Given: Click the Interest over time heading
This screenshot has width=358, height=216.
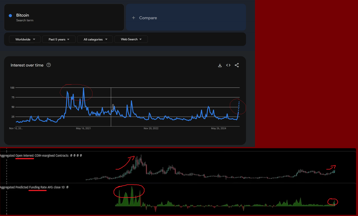Looking at the screenshot, I should pyautogui.click(x=27, y=65).
